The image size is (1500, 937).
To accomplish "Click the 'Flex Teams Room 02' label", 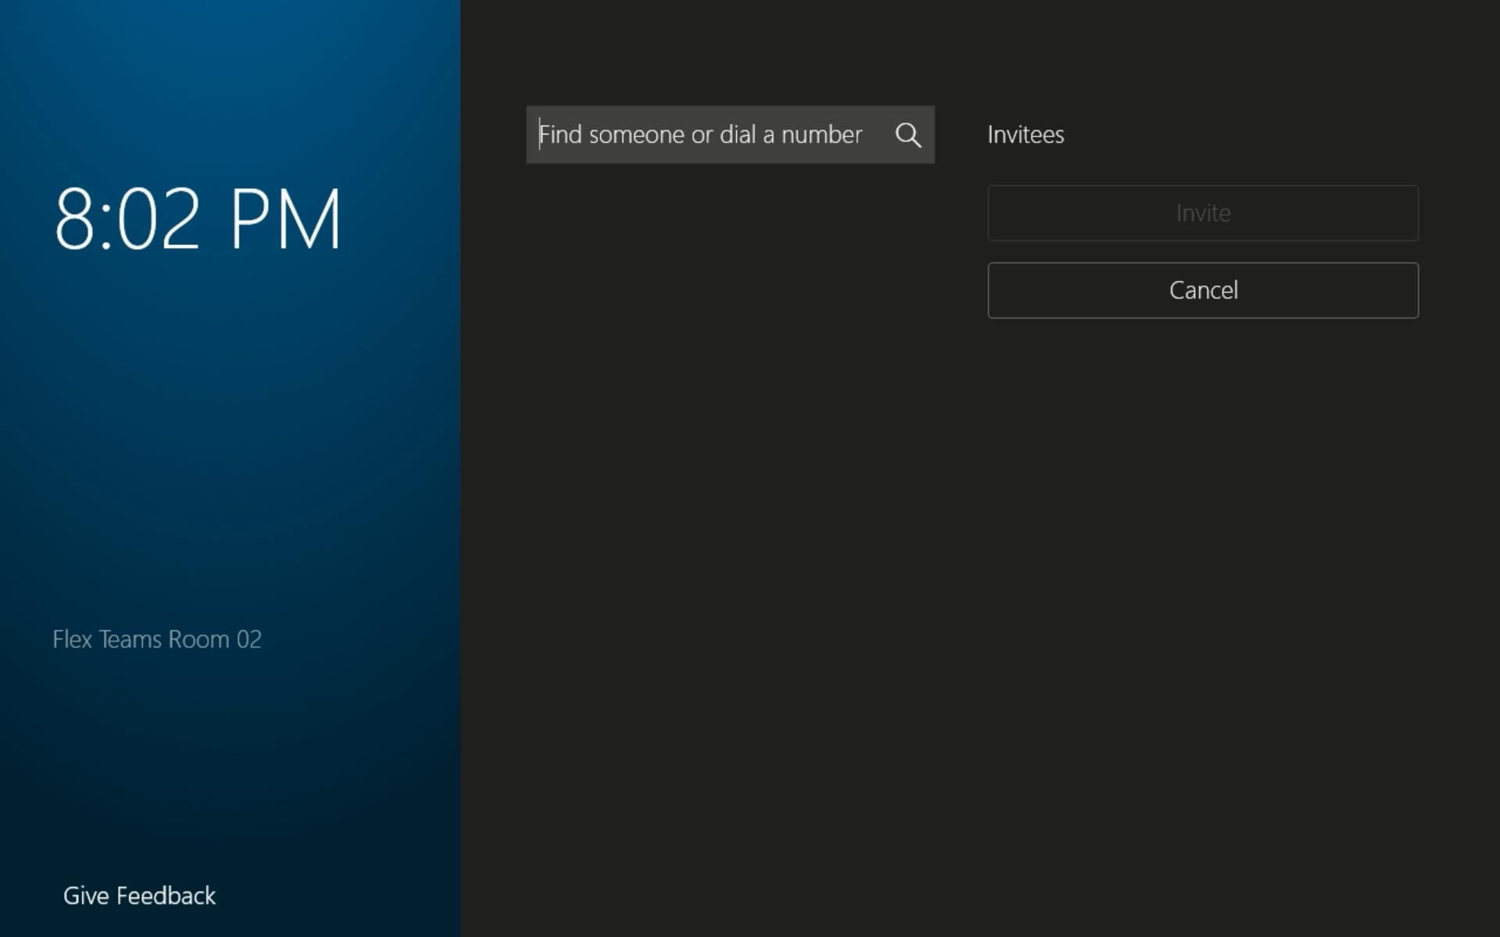I will [x=157, y=640].
